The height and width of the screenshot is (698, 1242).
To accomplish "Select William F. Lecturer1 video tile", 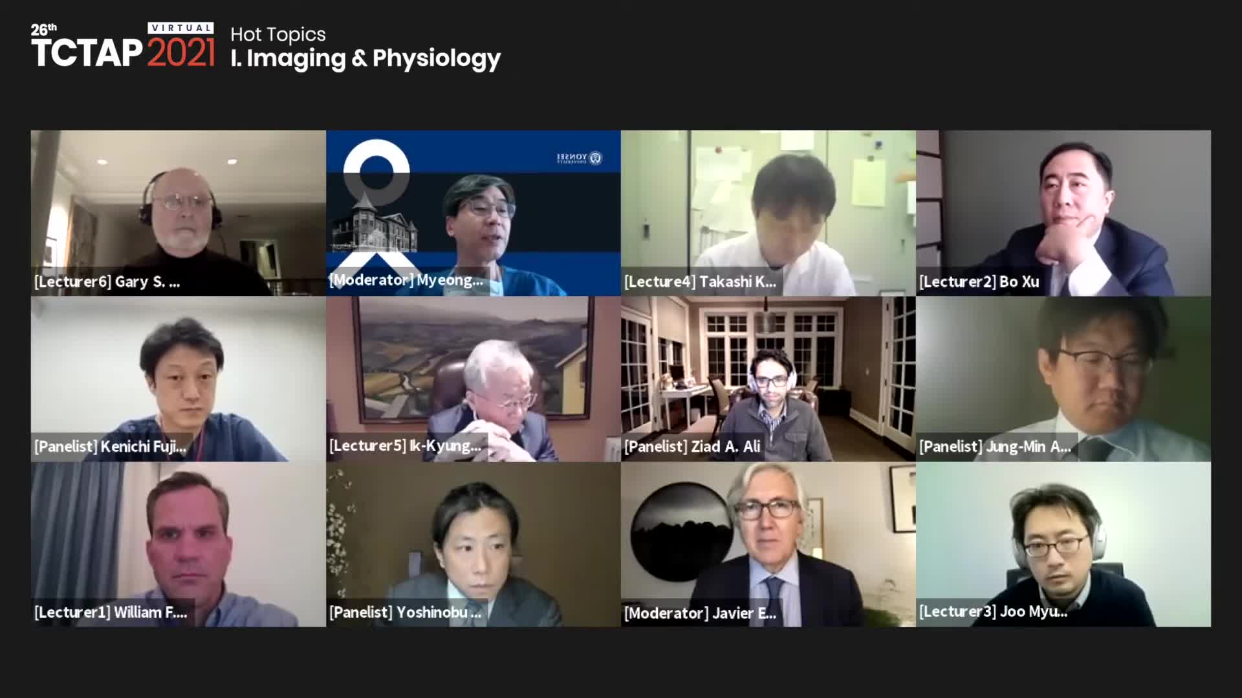I will [179, 544].
